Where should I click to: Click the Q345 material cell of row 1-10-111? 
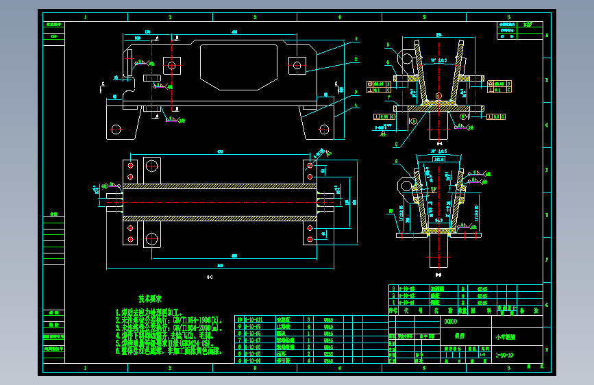pyautogui.click(x=328, y=320)
